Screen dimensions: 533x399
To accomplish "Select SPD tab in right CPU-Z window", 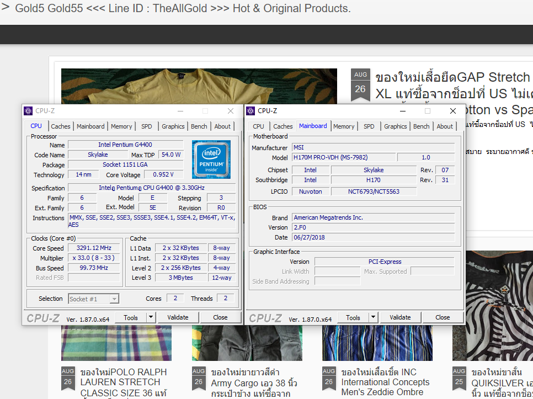I will 369,126.
